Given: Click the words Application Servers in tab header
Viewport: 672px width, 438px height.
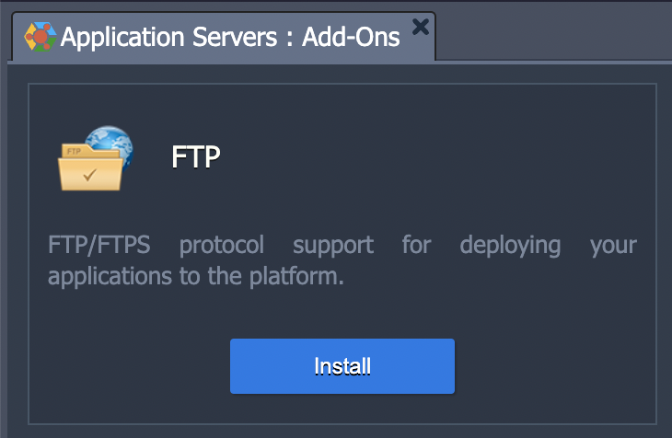Looking at the screenshot, I should [168, 38].
